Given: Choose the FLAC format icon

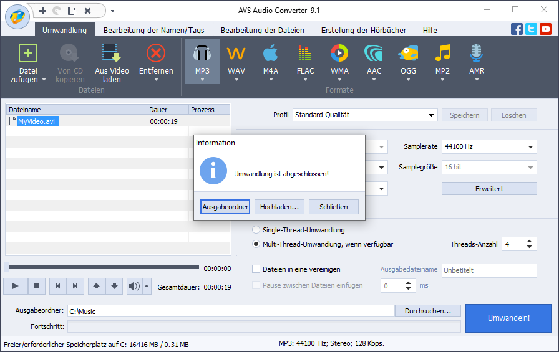Looking at the screenshot, I should 305,54.
